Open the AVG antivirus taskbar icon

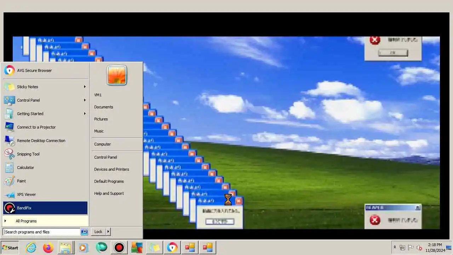pyautogui.click(x=137, y=248)
